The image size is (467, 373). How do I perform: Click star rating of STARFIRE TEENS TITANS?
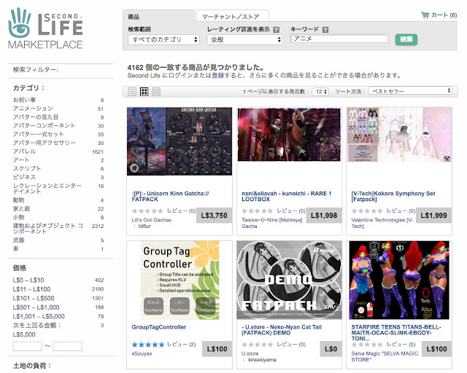pos(367,345)
